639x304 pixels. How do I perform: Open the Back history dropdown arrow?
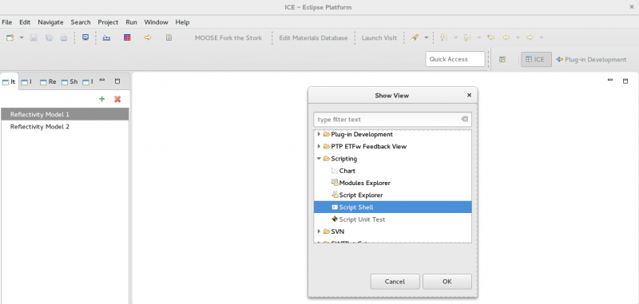point(518,38)
